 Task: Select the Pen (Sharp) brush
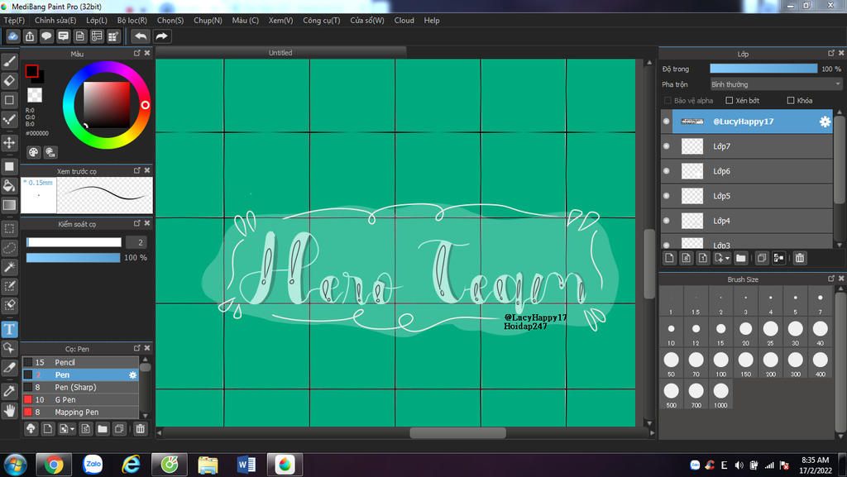(x=80, y=388)
